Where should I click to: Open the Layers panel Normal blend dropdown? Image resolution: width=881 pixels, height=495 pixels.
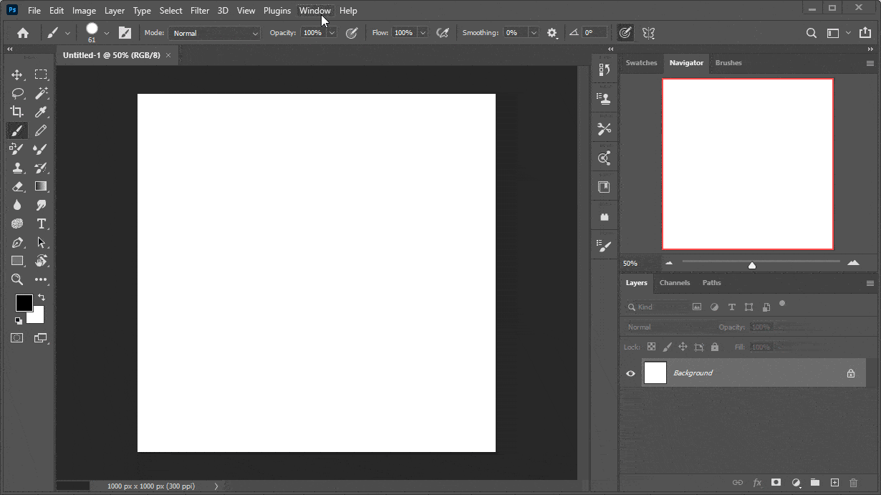coord(668,327)
